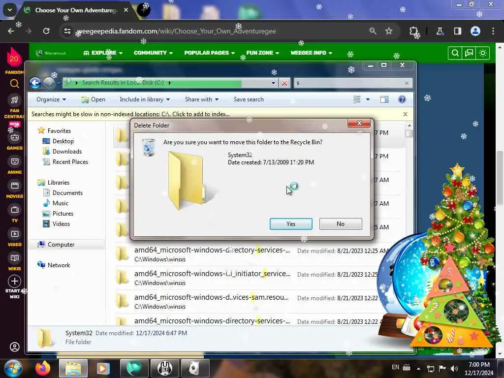
Task: Launch Firefox from the taskbar
Action: pyautogui.click(x=43, y=368)
